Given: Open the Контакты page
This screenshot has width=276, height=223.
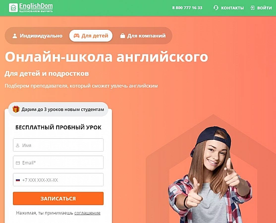Looking at the screenshot, I should (232, 8).
